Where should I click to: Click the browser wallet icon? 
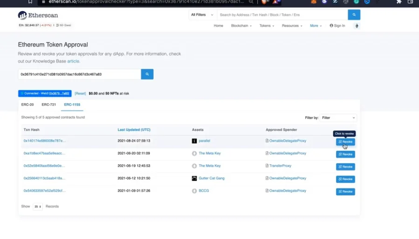click(411, 2)
